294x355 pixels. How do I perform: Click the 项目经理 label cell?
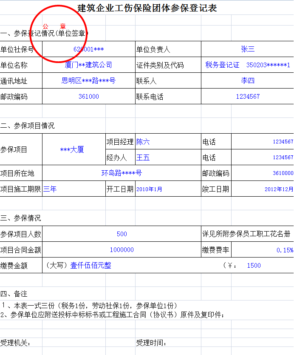[120, 142]
